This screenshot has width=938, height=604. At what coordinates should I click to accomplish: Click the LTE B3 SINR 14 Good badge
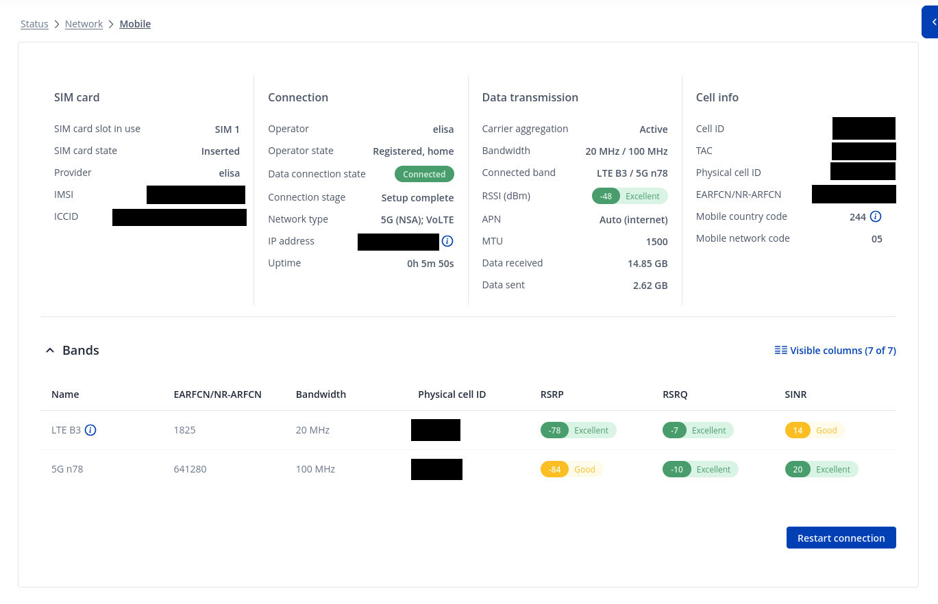coord(815,430)
